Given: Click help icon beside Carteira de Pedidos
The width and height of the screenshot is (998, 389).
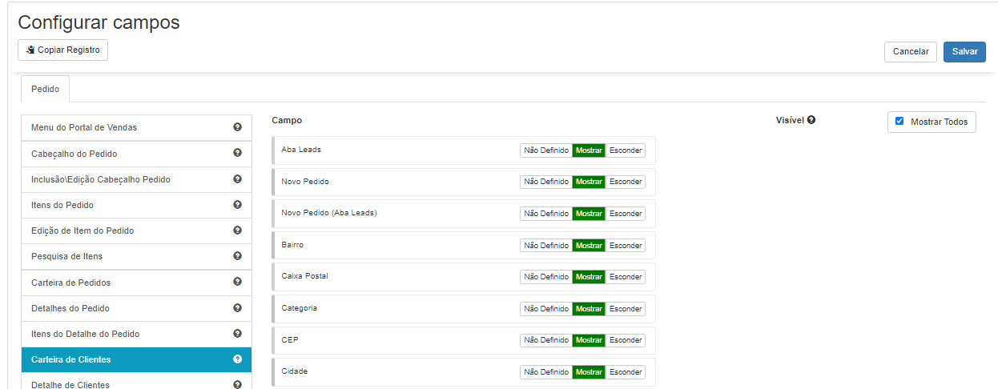Looking at the screenshot, I should [237, 282].
